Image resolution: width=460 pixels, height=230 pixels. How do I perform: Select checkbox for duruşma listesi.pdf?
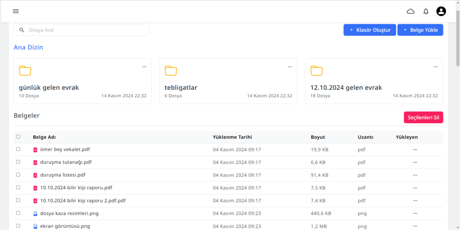pyautogui.click(x=18, y=175)
